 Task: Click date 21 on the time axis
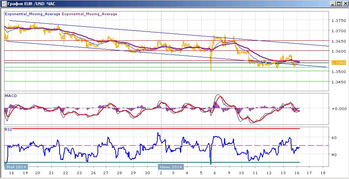pyautogui.click(x=51, y=173)
